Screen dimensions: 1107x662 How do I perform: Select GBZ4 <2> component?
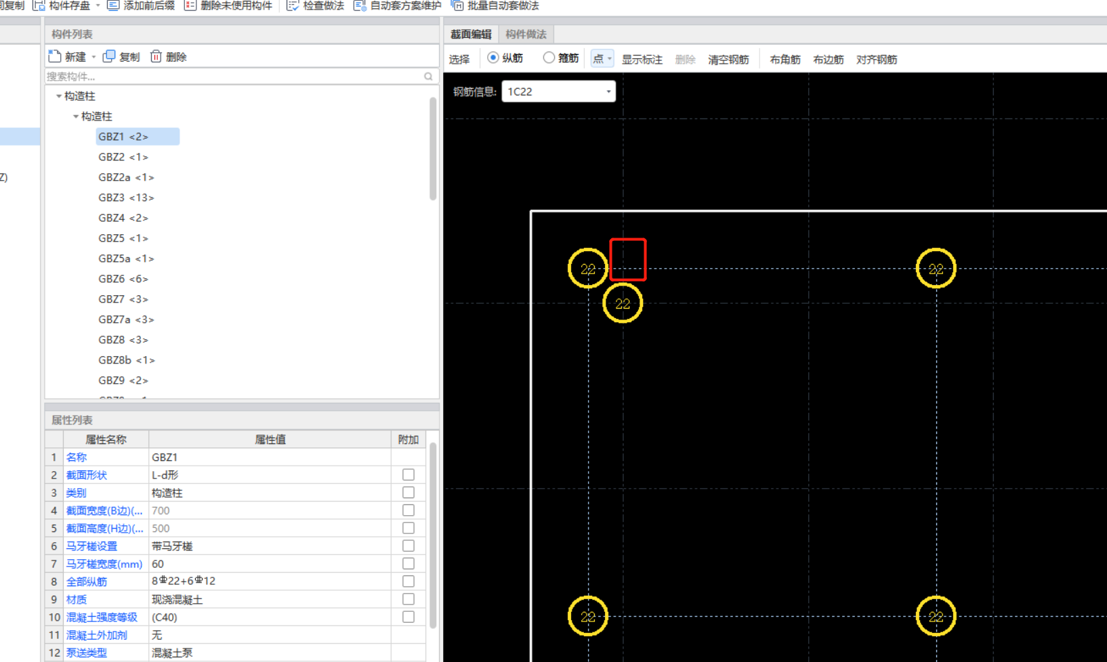tap(123, 218)
